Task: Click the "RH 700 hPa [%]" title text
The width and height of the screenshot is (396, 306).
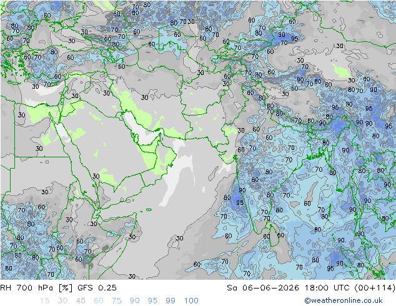Action: click(x=36, y=288)
